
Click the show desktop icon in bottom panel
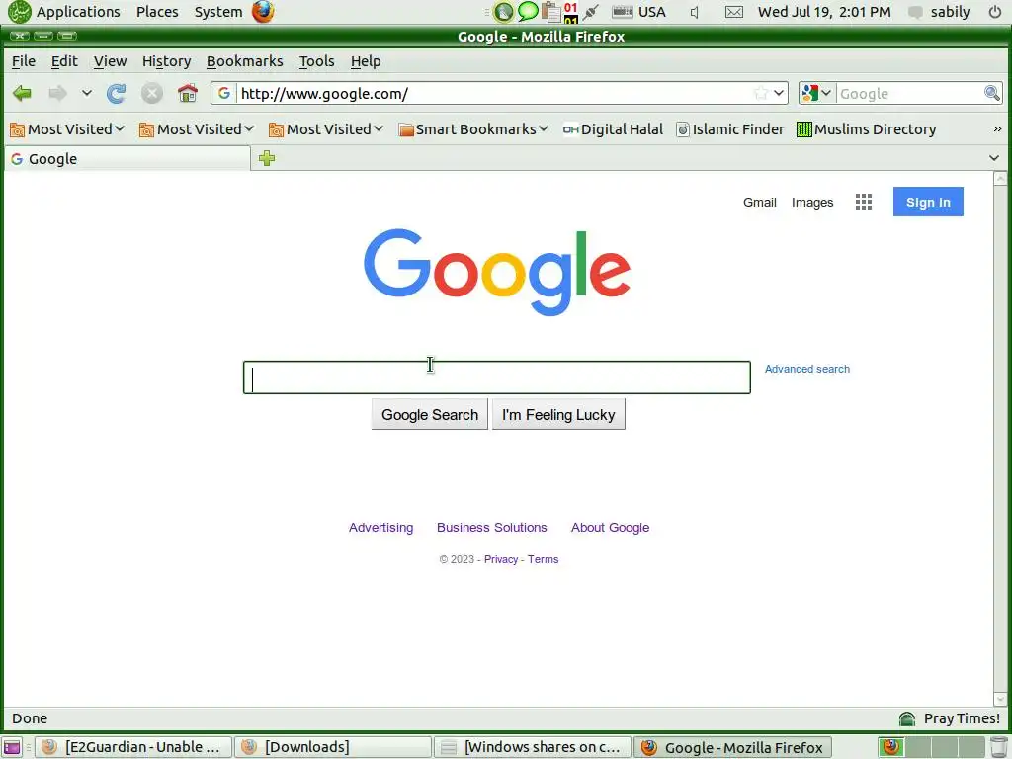point(12,747)
